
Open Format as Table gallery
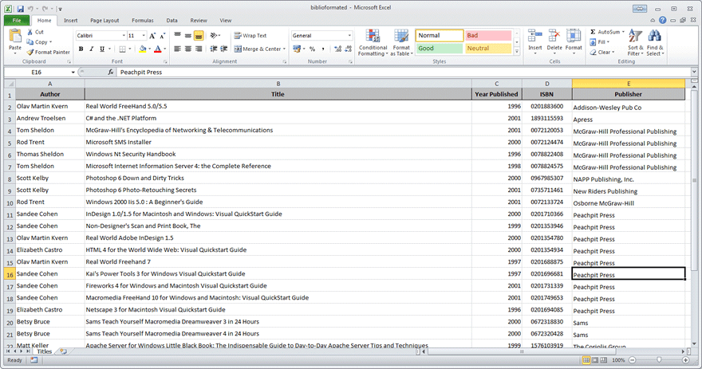click(x=401, y=42)
